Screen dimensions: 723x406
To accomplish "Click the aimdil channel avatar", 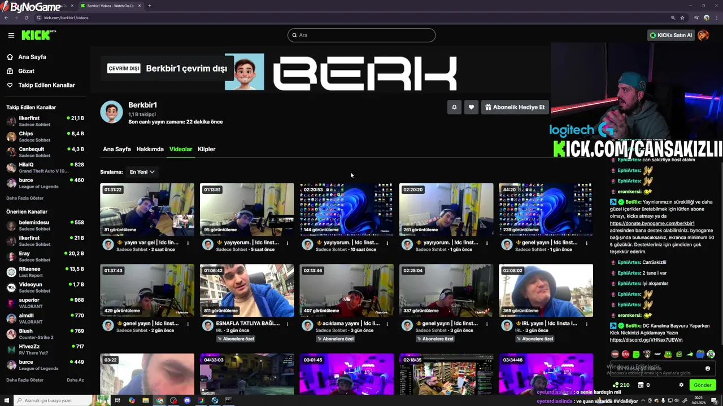I will tap(11, 319).
